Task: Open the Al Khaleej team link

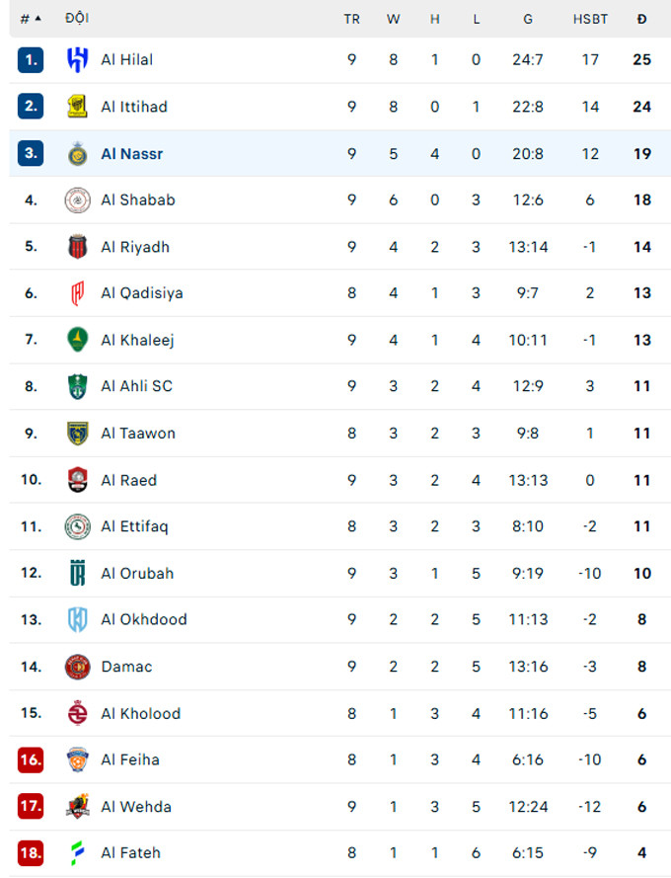Action: (137, 340)
